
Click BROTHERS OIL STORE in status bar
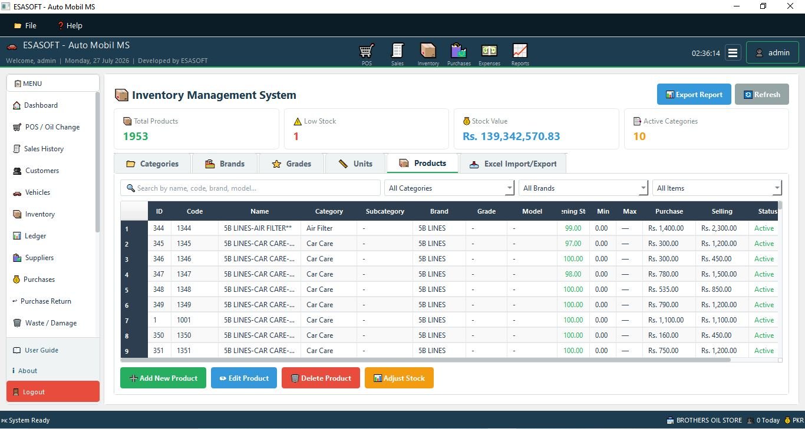[704, 420]
